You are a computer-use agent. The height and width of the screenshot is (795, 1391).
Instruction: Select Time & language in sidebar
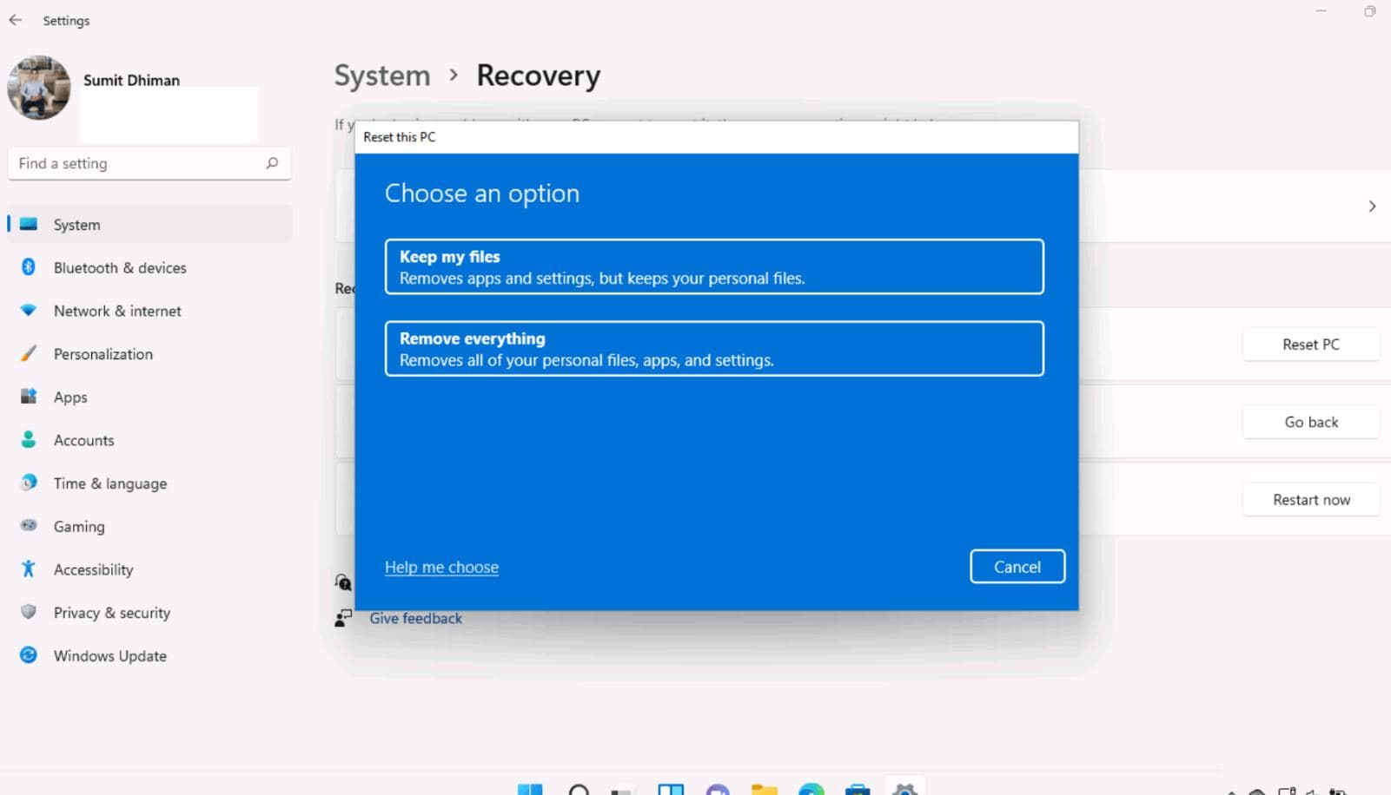click(109, 483)
